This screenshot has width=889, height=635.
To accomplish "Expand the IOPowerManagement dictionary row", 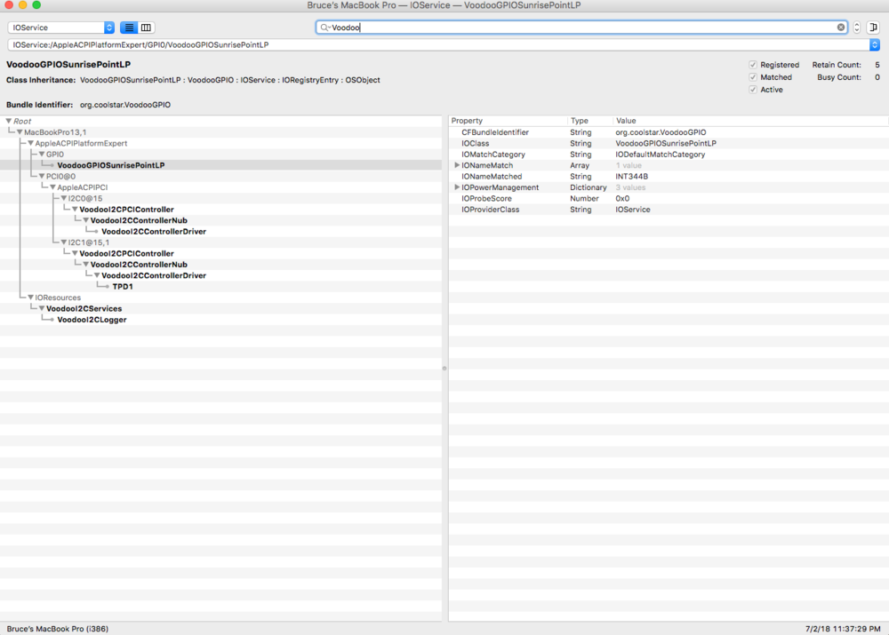I will 457,187.
